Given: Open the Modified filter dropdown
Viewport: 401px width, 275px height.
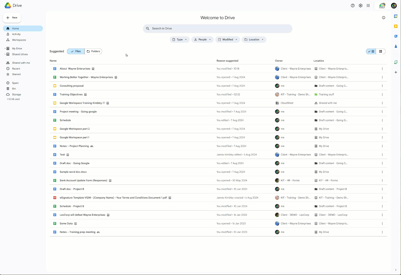Looking at the screenshot, I should tap(228, 40).
